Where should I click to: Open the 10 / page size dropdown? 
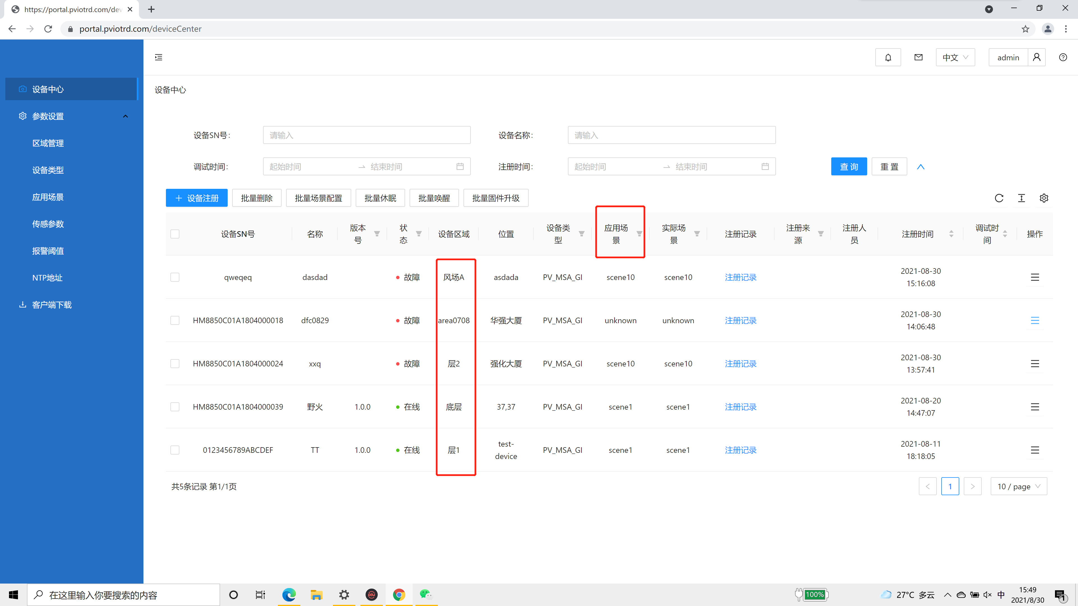pyautogui.click(x=1018, y=486)
